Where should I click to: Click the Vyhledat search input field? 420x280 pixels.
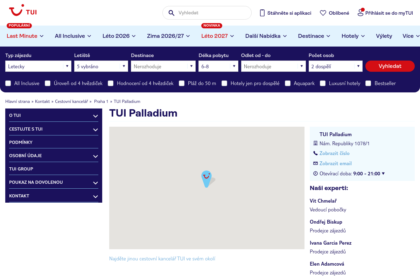(x=207, y=13)
